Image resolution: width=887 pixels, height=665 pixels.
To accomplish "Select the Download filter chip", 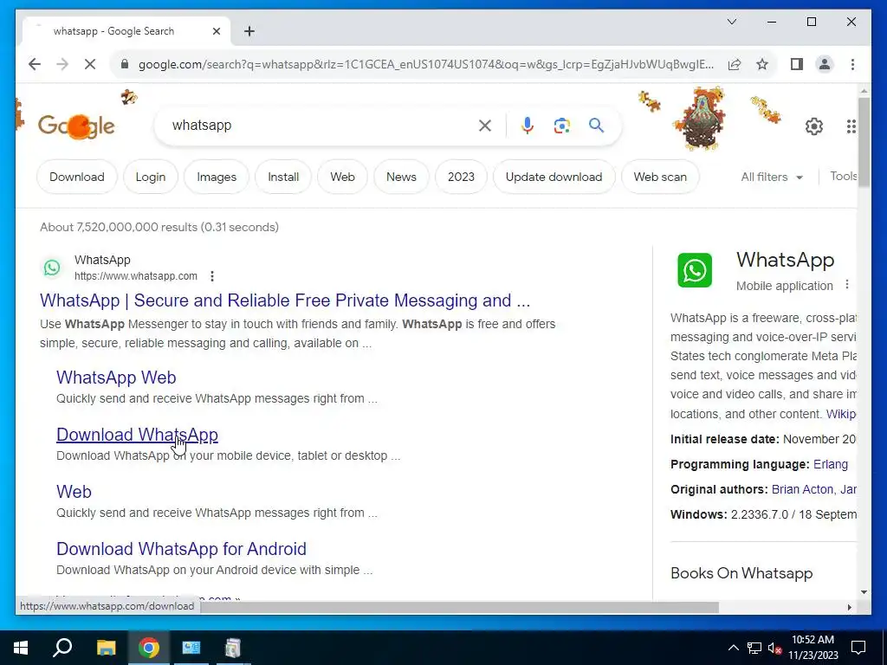I will coord(77,177).
